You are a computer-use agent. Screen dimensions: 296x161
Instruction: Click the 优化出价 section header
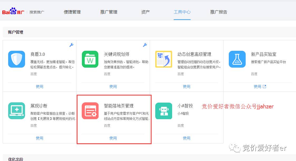[16, 159]
